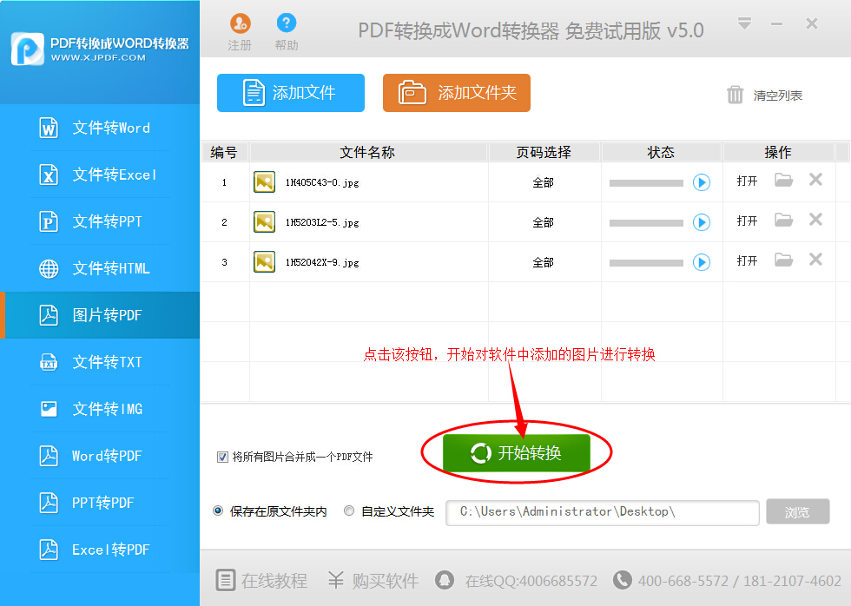Click the output path input field

[602, 513]
